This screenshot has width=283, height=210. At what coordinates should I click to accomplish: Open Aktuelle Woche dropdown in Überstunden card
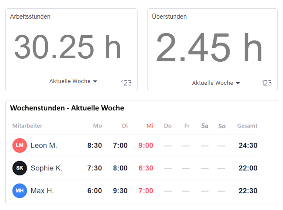[x=216, y=83]
